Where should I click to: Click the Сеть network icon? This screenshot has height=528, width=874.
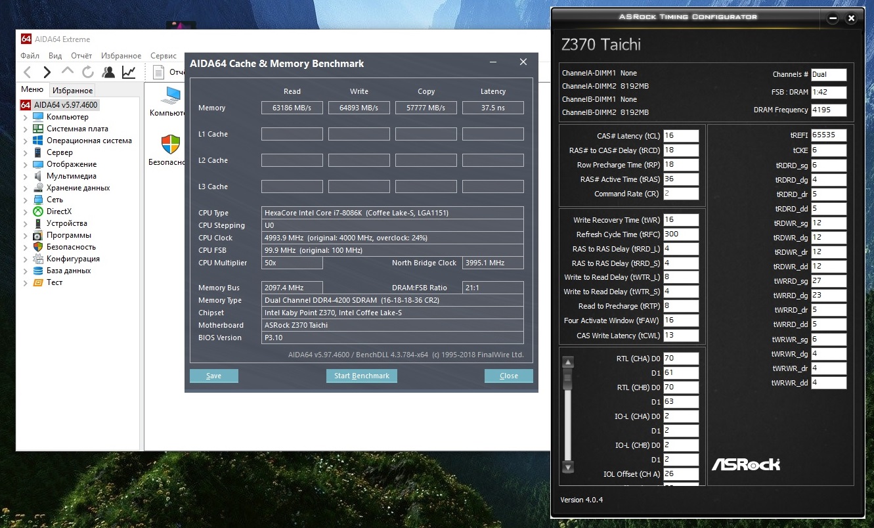pyautogui.click(x=38, y=200)
